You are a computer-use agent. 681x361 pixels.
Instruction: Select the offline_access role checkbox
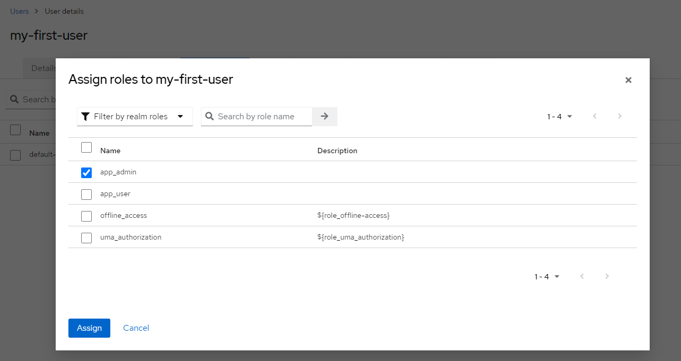[x=86, y=216]
